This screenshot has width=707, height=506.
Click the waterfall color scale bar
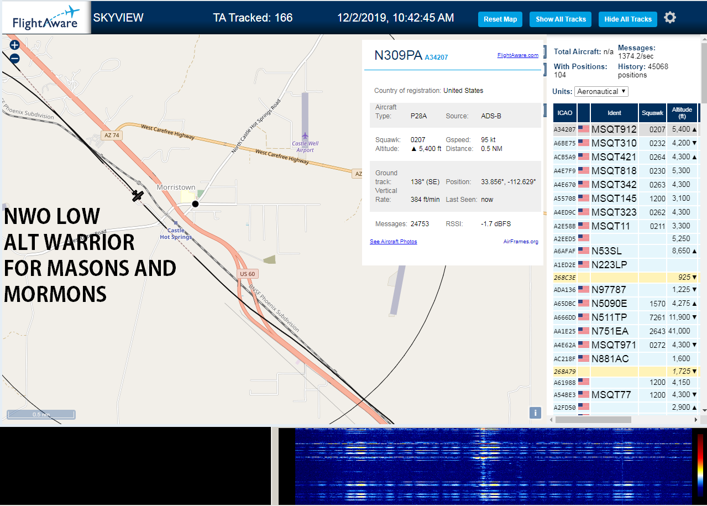click(x=700, y=465)
